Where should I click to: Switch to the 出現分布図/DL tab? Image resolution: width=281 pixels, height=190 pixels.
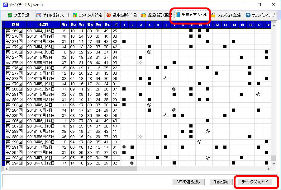pos(191,15)
